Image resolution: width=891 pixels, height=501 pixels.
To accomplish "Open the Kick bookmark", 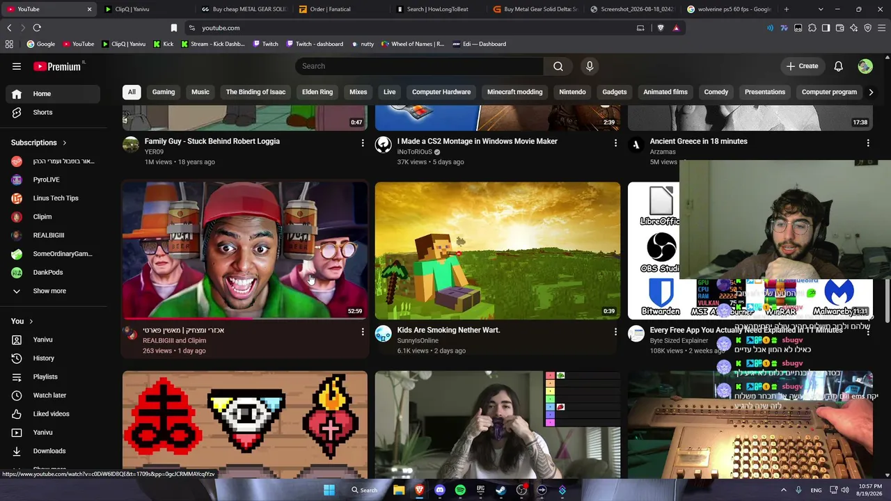I will coord(163,44).
